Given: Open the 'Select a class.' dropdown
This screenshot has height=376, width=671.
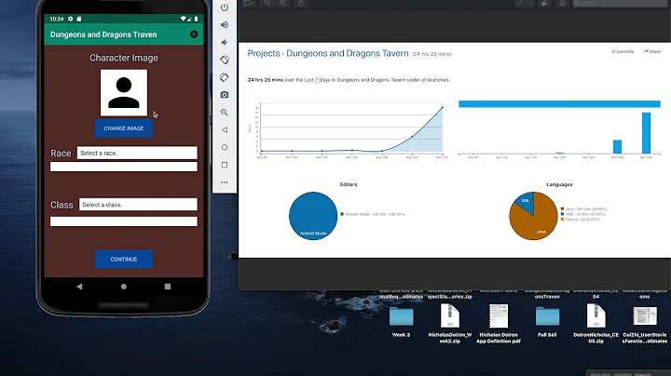Looking at the screenshot, I should click(x=138, y=204).
